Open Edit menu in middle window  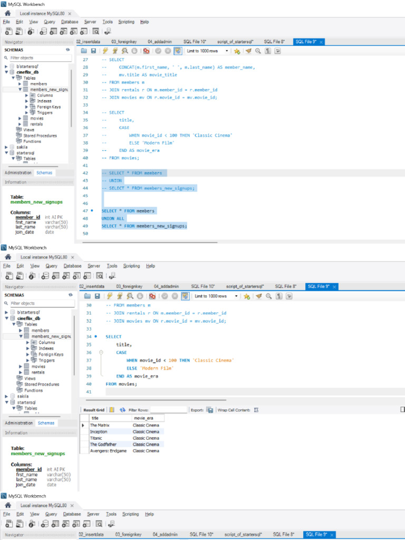(x=21, y=266)
